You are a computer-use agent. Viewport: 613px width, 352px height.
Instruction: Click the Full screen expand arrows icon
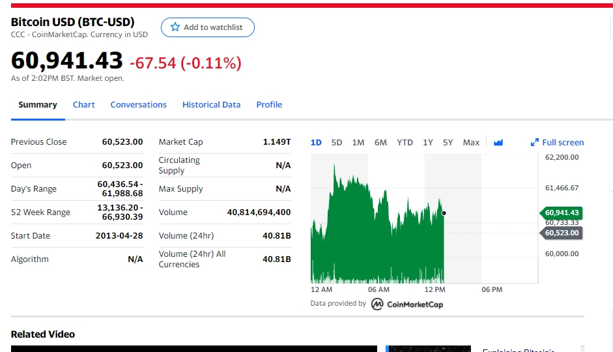click(x=534, y=143)
